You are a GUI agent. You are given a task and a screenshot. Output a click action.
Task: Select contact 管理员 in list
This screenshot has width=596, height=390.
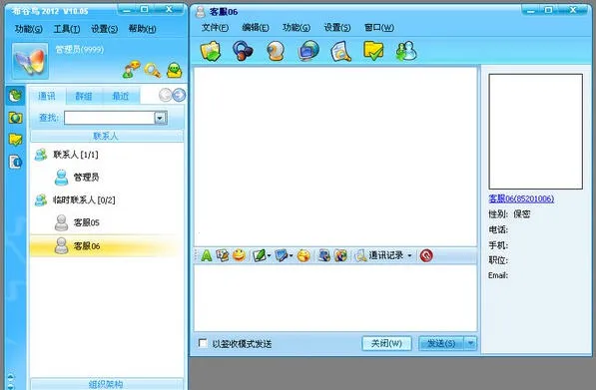(x=107, y=177)
